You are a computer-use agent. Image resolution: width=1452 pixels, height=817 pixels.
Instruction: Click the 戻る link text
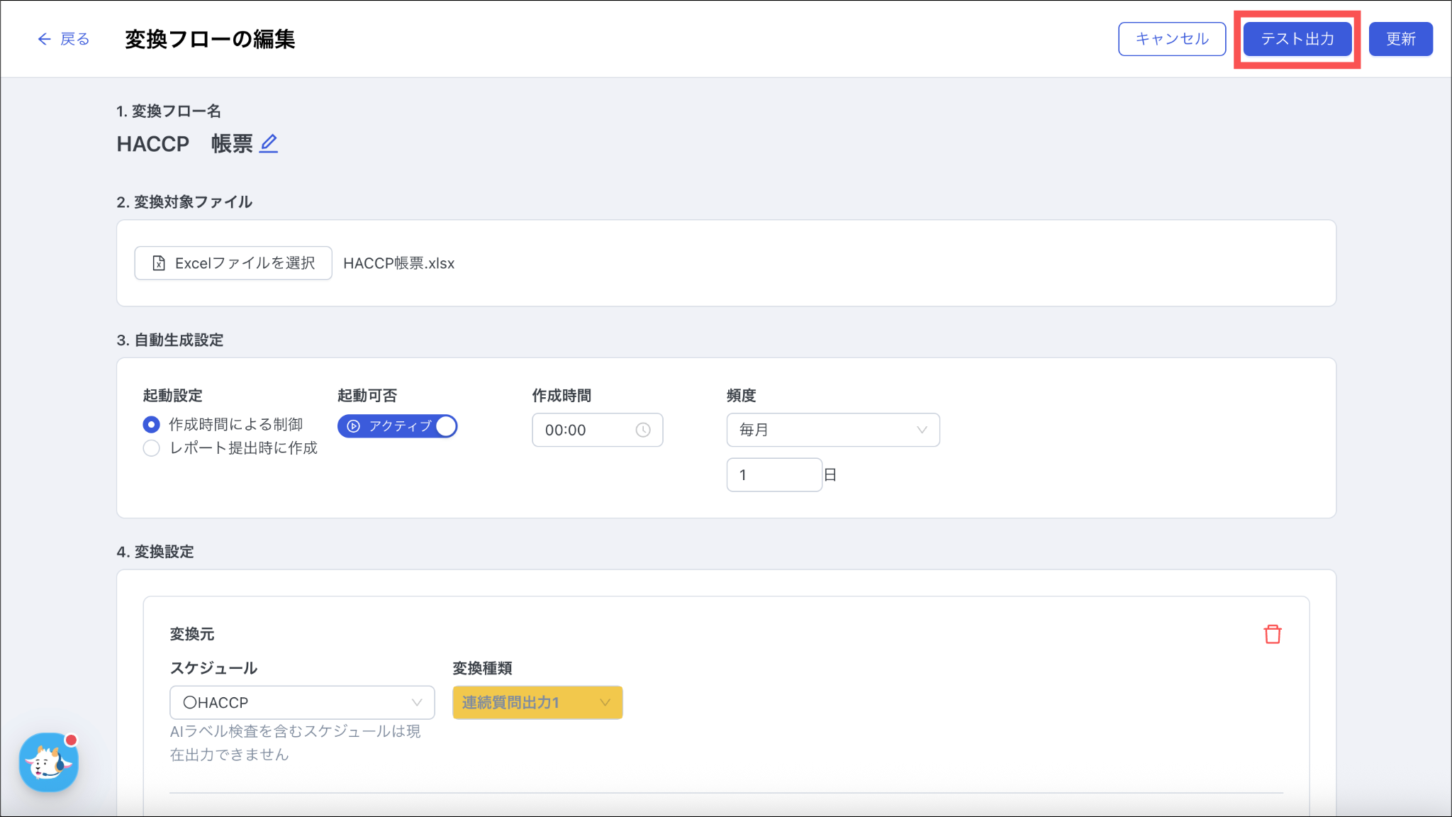point(75,39)
